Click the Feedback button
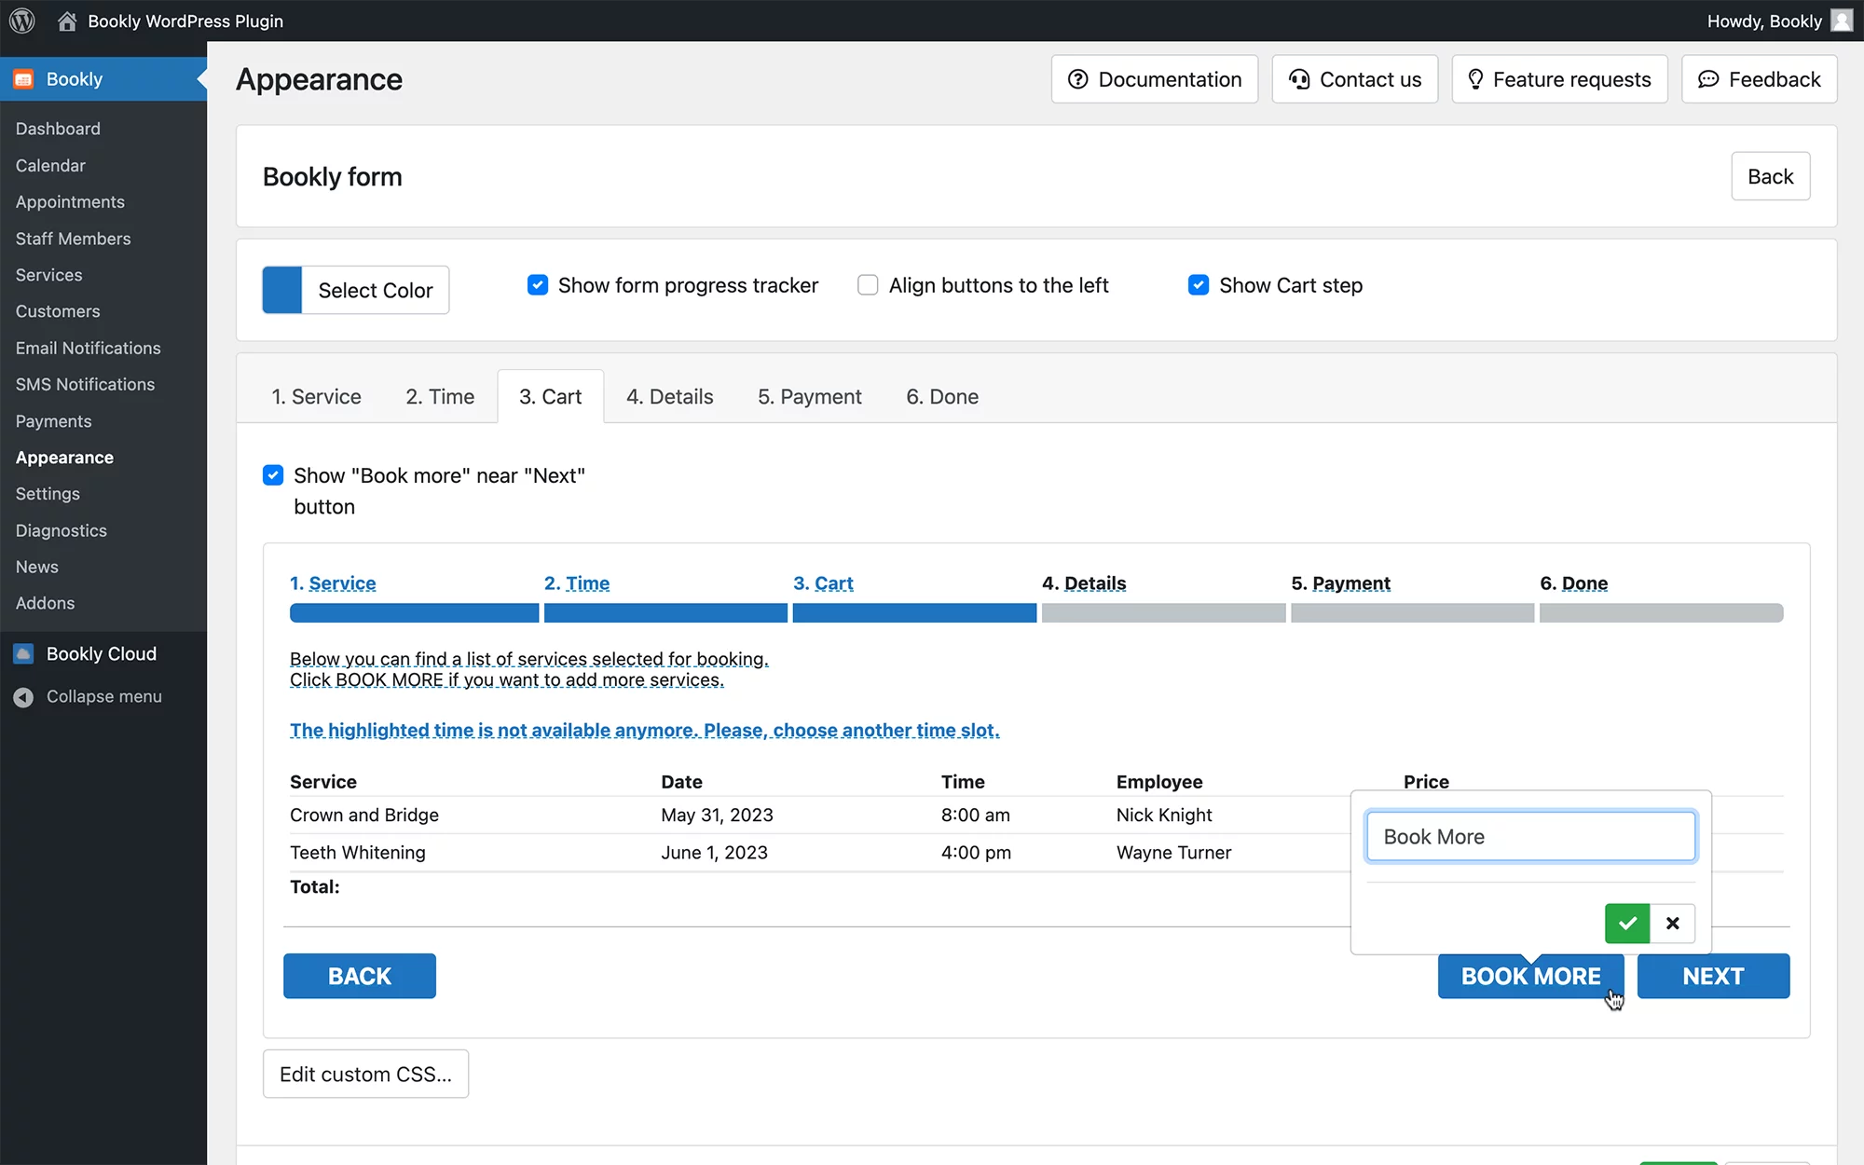Screen dimensions: 1864x1165 [x=1760, y=79]
